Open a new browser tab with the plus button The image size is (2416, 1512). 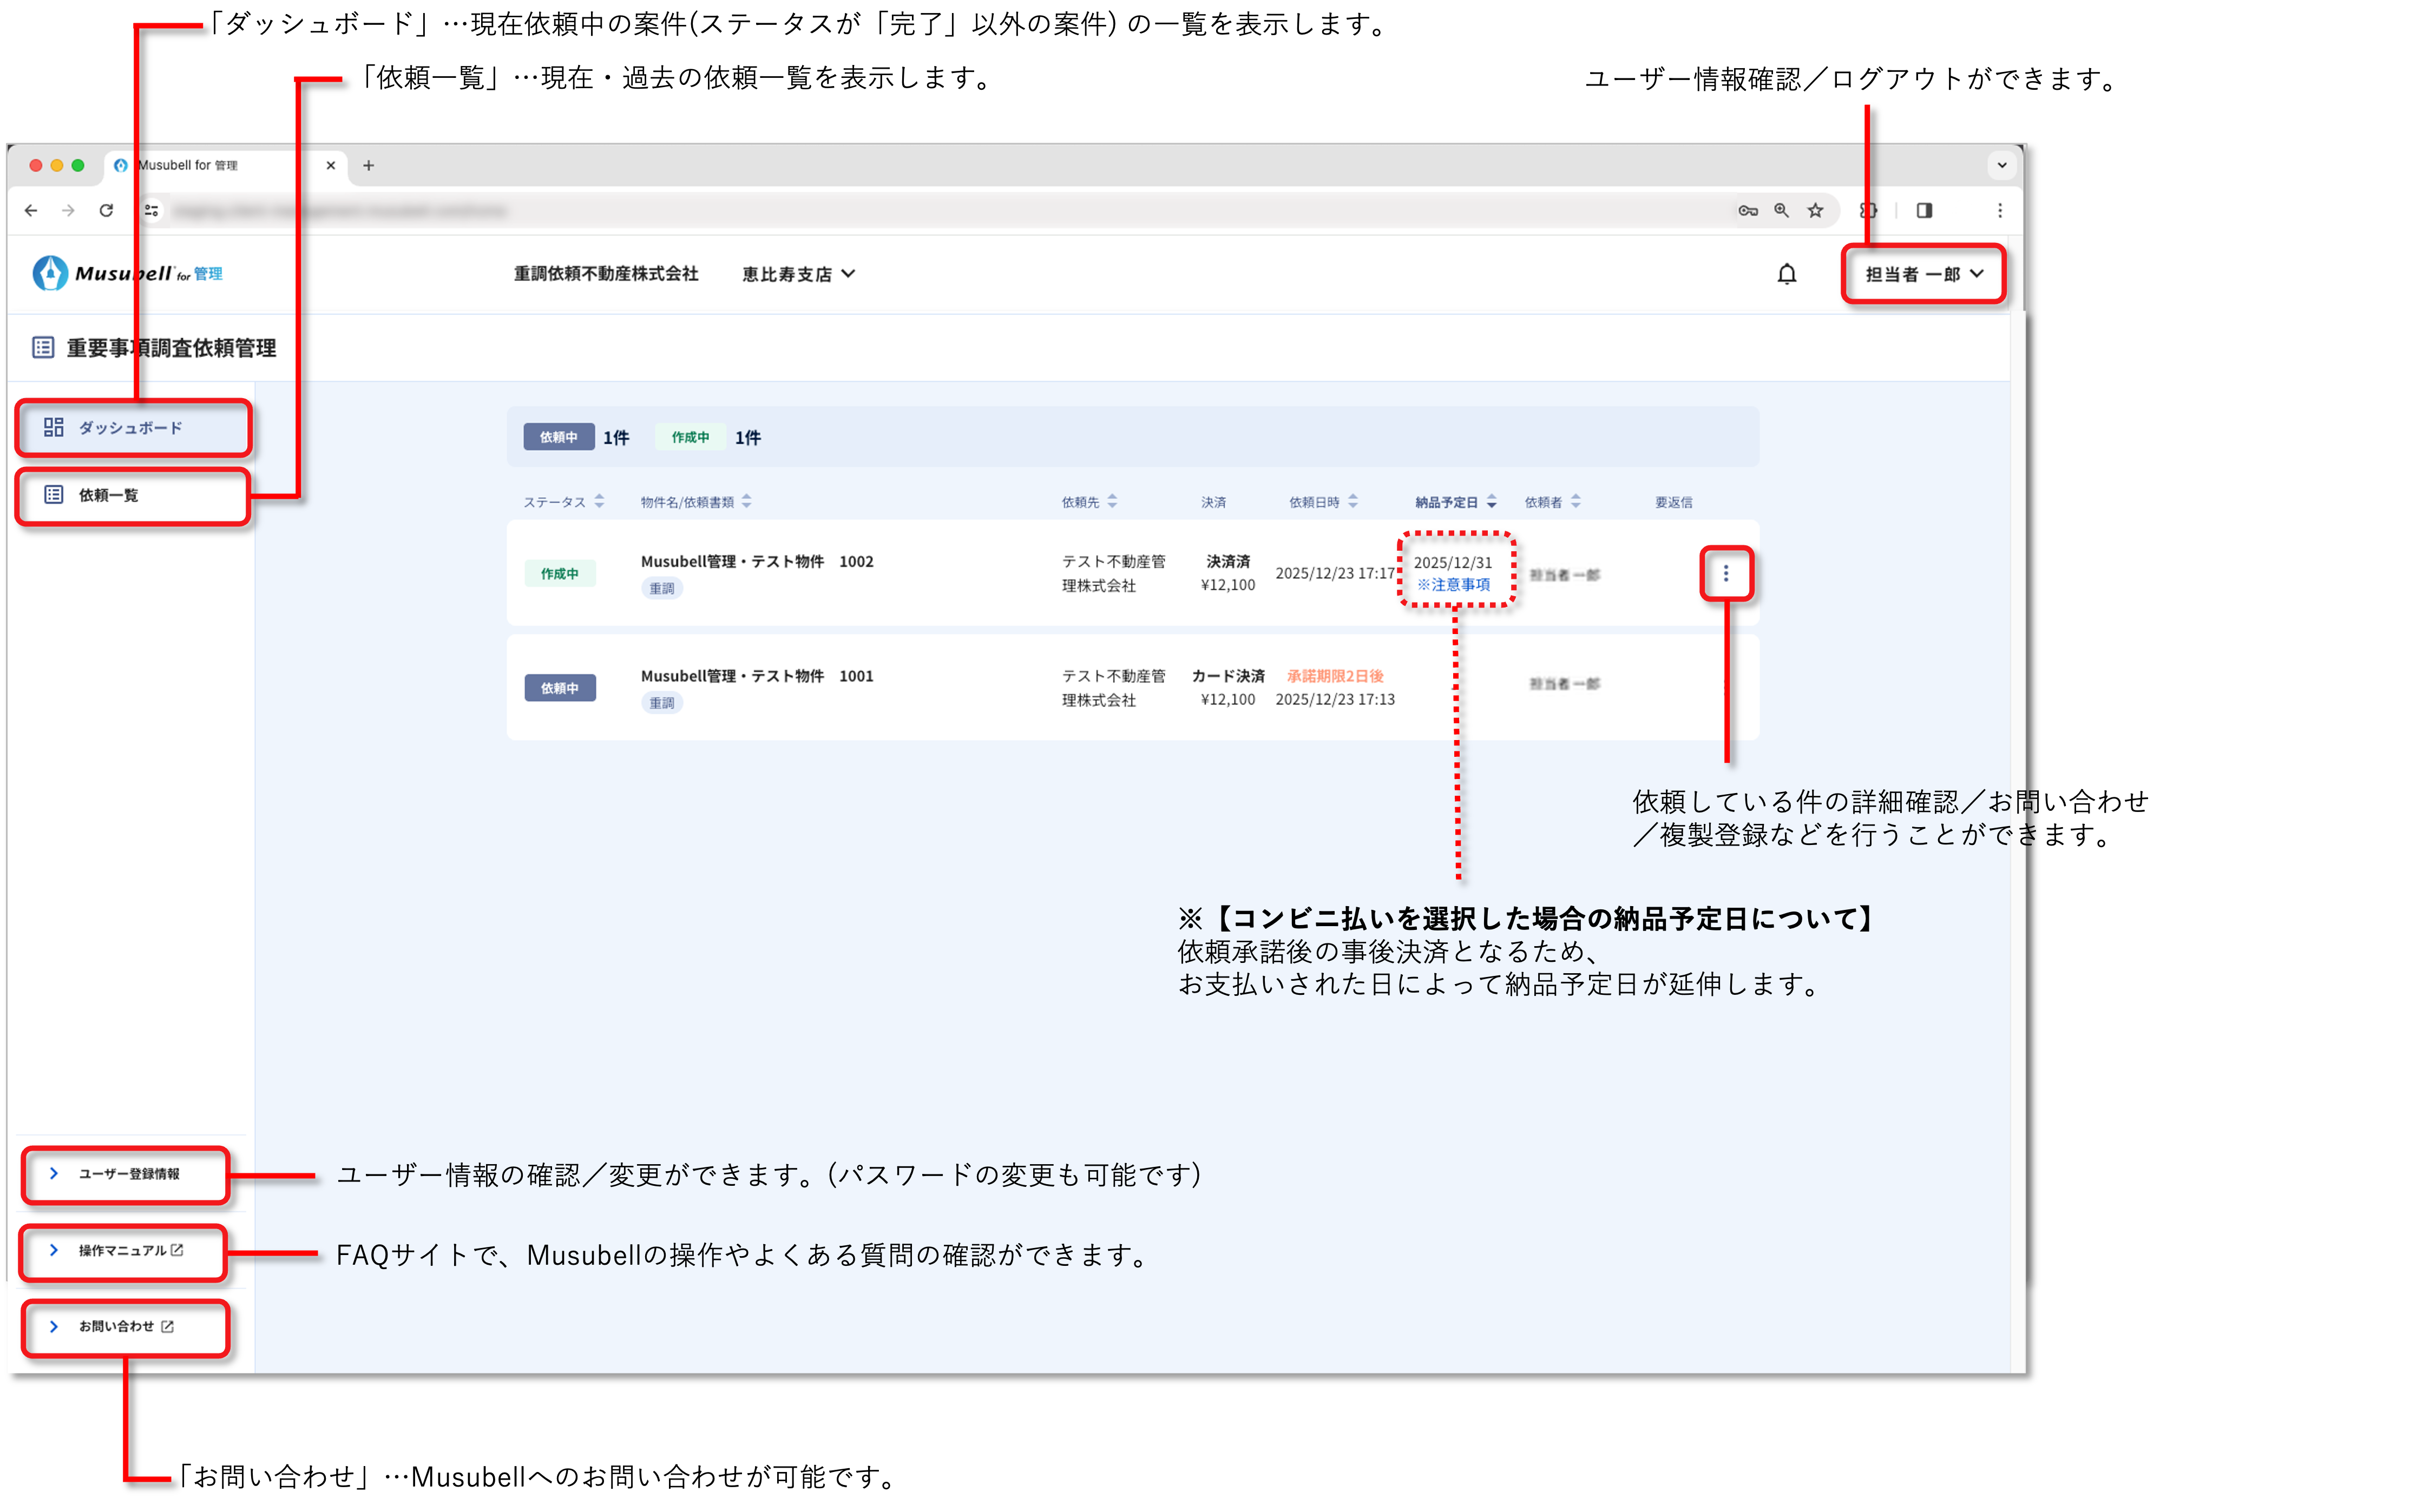tap(368, 166)
